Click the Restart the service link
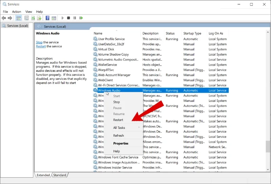Viewport: 271px width, 184px height. 41,46
